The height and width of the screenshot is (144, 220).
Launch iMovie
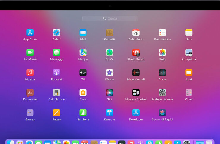click(110, 73)
